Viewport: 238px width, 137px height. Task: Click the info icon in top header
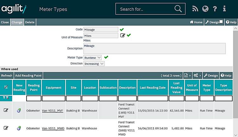(x=224, y=9)
